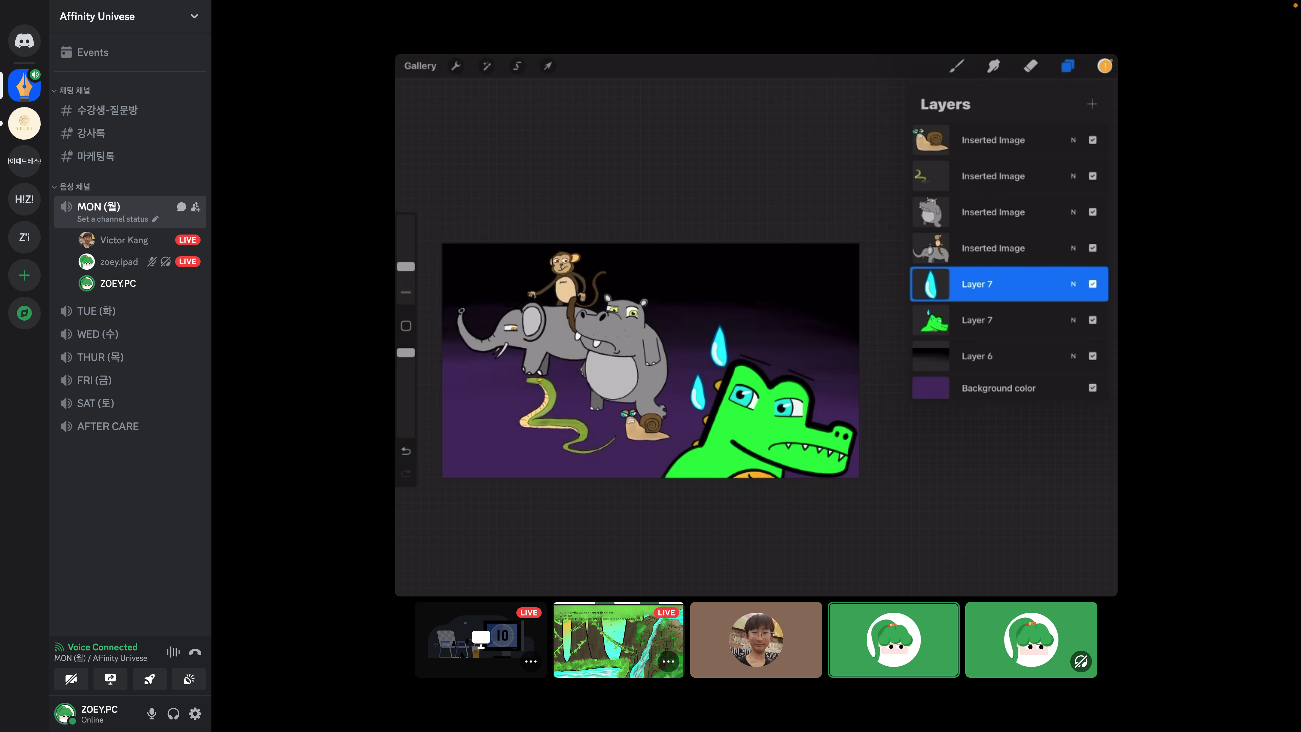Open the soundboard icon
Image resolution: width=1301 pixels, height=732 pixels.
coord(189,679)
